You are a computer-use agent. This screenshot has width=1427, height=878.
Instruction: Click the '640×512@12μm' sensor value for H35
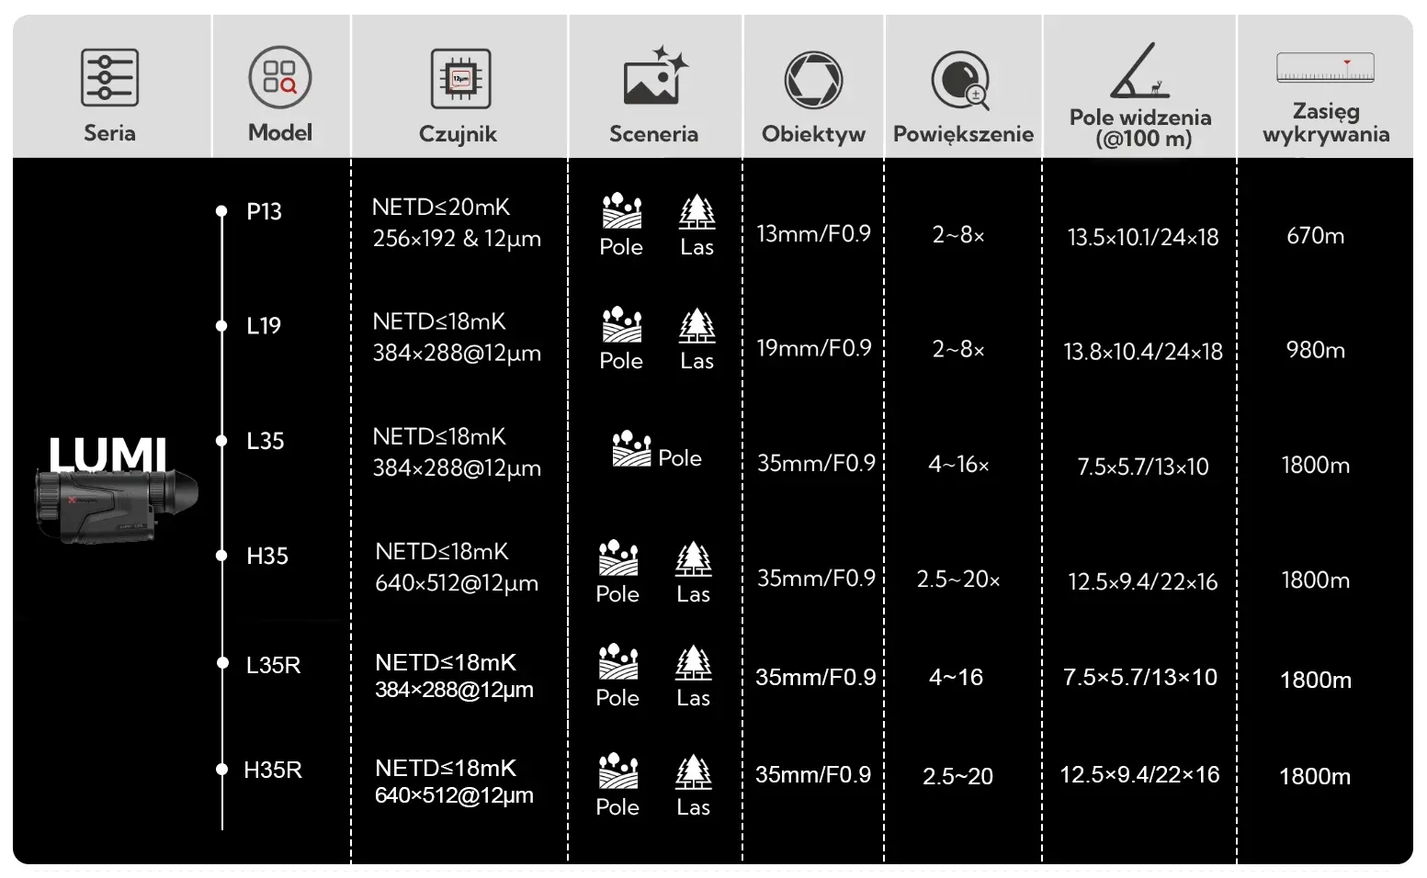[x=457, y=583]
